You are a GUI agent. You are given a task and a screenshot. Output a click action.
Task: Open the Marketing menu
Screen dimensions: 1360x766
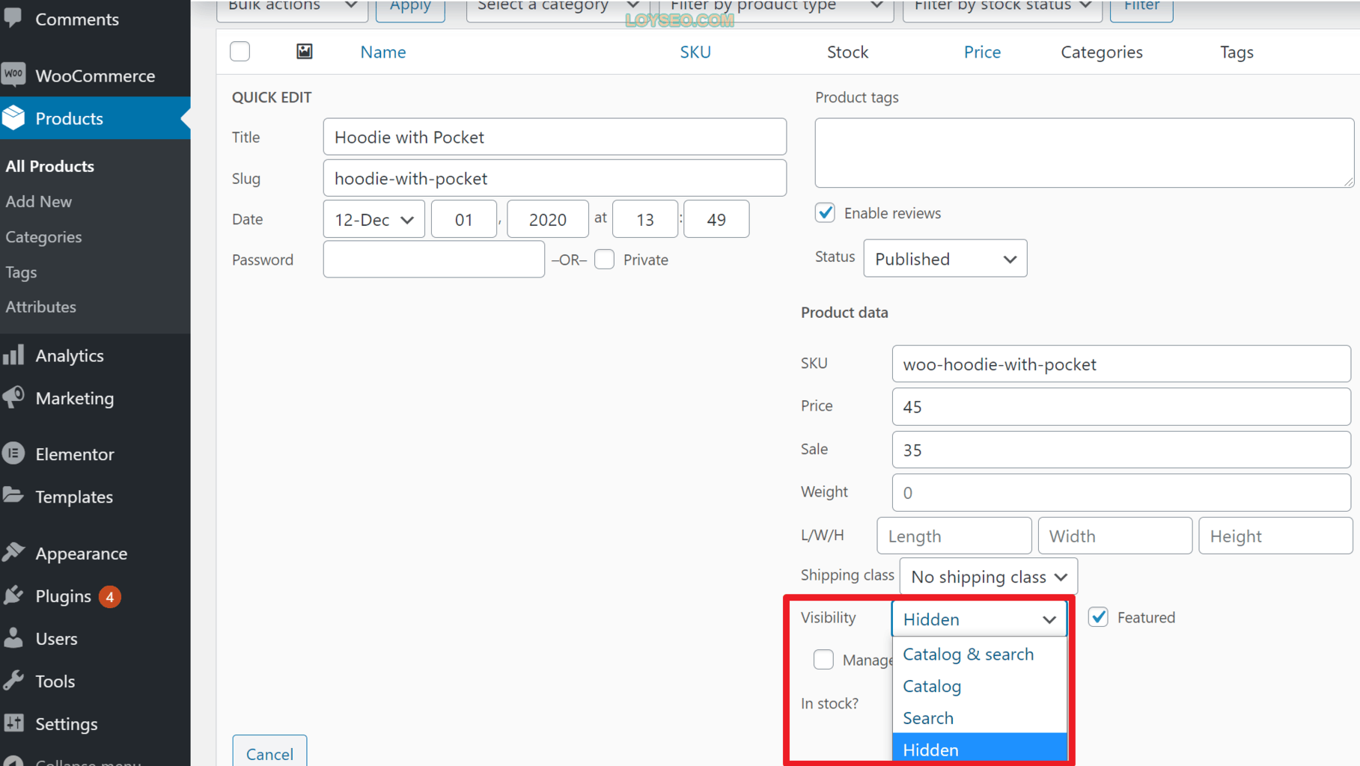tap(95, 398)
